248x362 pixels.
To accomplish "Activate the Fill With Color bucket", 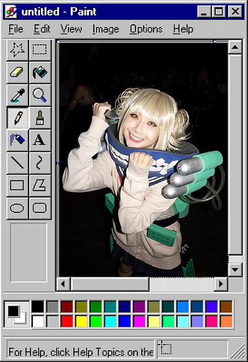I will [40, 72].
